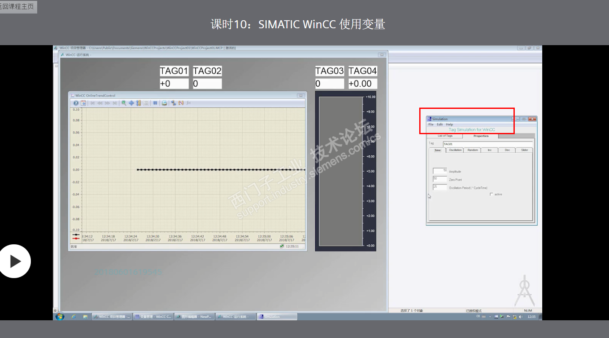Viewport: 609px width, 338px height.
Task: Click the black trend legend marker
Action: 76,235
